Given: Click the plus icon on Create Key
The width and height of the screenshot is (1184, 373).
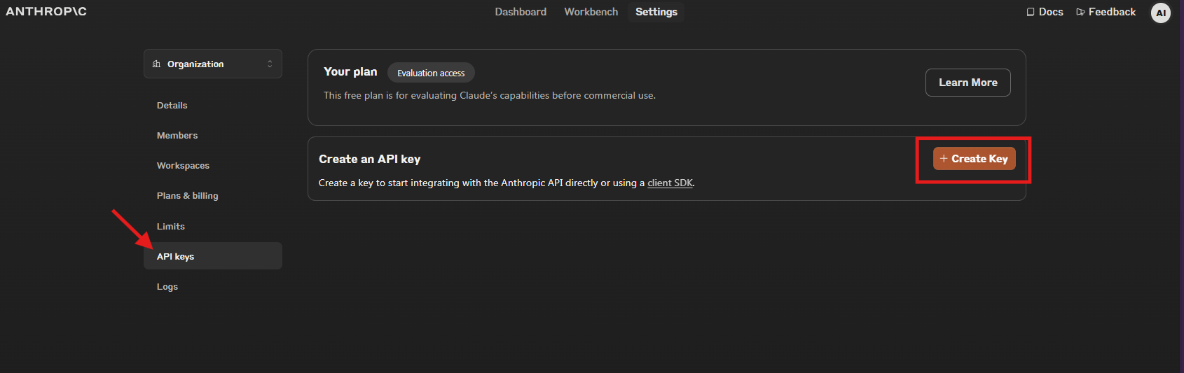Looking at the screenshot, I should [944, 159].
